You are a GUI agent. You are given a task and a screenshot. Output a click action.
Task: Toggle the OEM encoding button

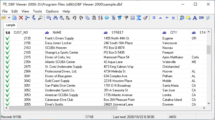click(201, 18)
